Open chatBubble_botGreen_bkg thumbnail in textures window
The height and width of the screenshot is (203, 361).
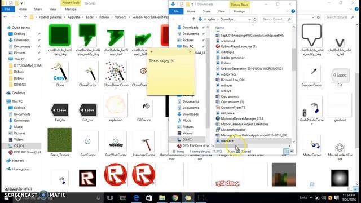tap(60, 35)
